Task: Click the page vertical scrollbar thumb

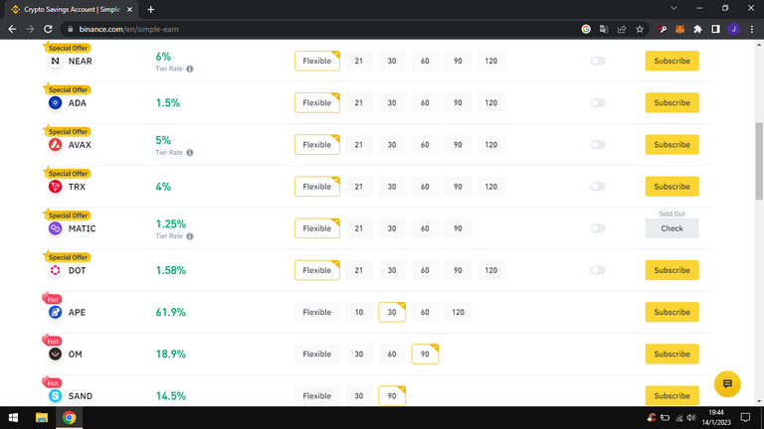Action: [759, 161]
